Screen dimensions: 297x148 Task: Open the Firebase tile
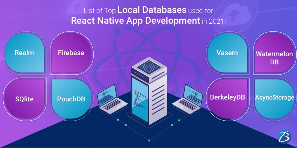point(71,53)
